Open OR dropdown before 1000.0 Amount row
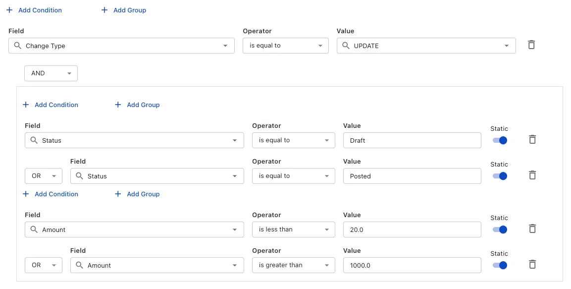 [x=44, y=265]
